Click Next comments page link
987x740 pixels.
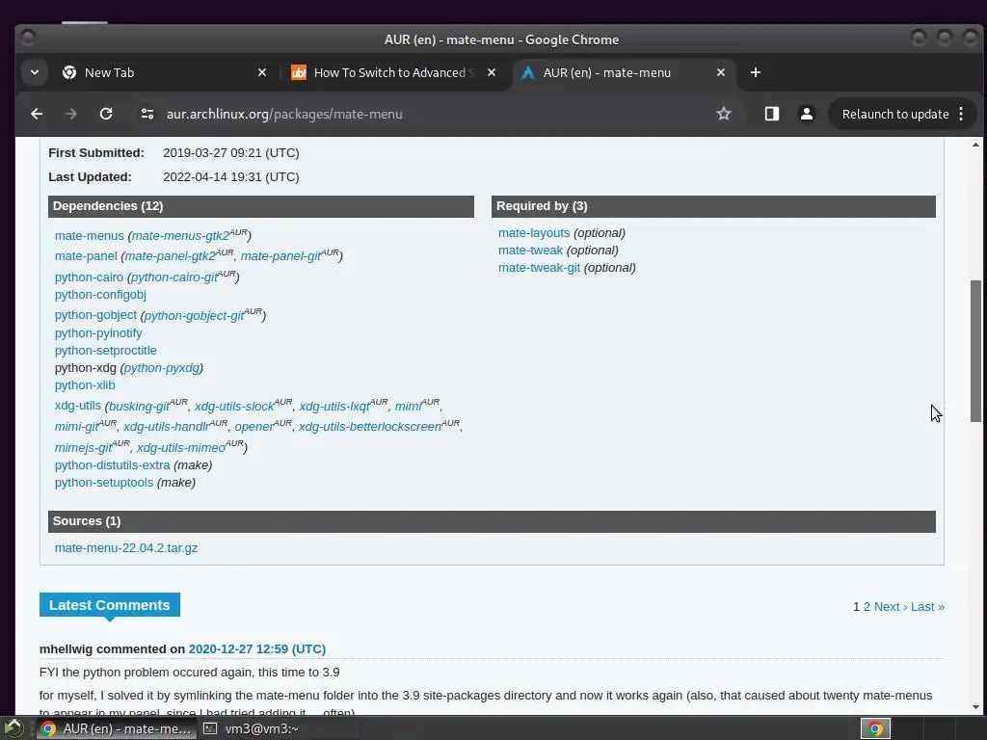890,607
